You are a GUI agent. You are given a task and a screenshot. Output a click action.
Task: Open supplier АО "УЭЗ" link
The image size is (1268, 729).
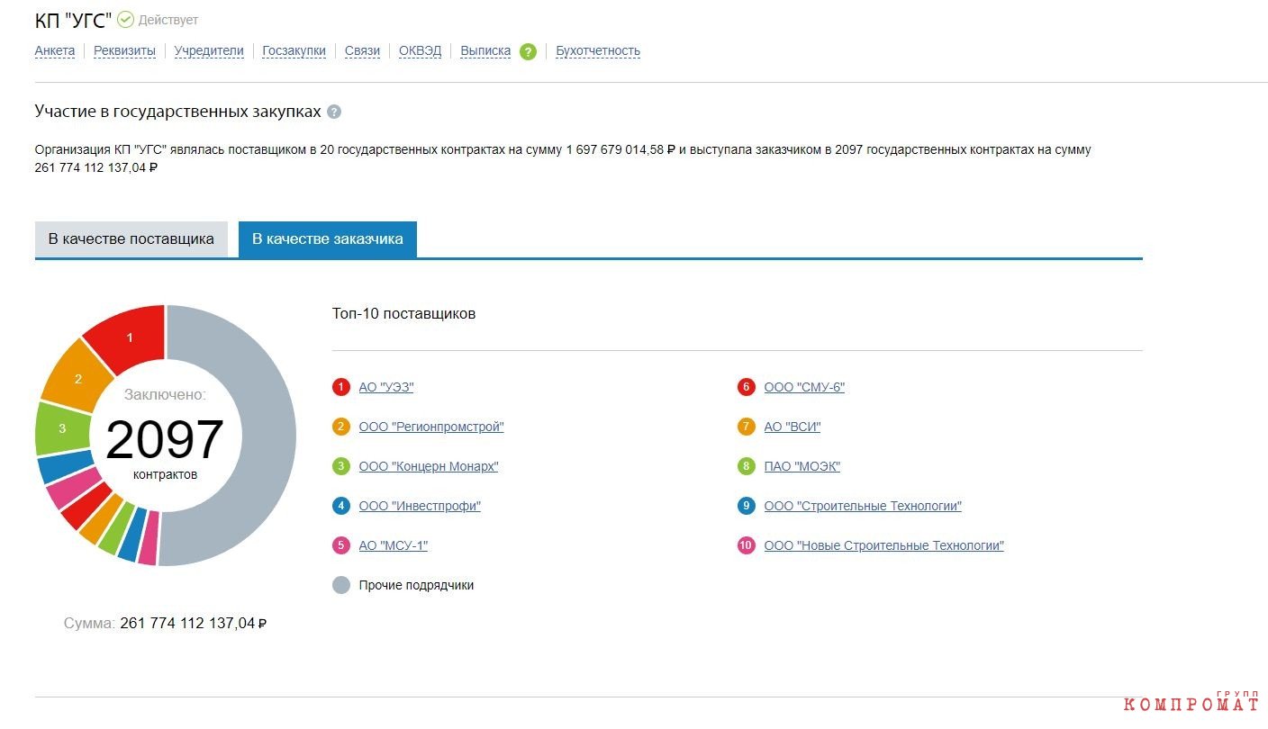386,388
